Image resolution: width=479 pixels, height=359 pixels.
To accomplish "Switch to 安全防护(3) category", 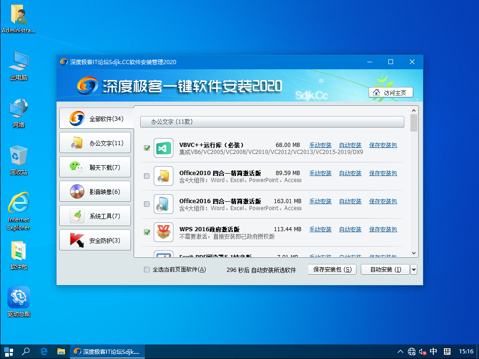I will [95, 240].
